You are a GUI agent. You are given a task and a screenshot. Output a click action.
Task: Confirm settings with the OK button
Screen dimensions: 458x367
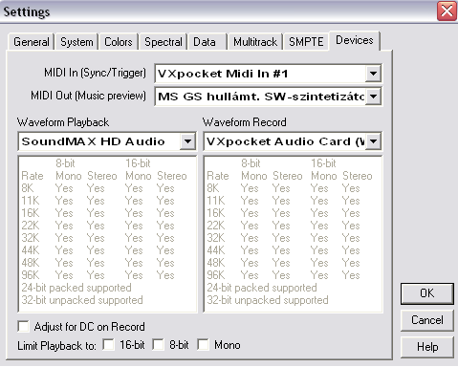coord(427,293)
